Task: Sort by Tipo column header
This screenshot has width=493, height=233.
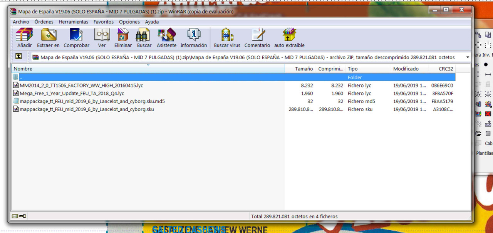Action: 367,69
